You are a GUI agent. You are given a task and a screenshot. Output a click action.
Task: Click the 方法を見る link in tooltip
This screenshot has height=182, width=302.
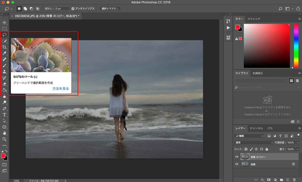(x=61, y=88)
